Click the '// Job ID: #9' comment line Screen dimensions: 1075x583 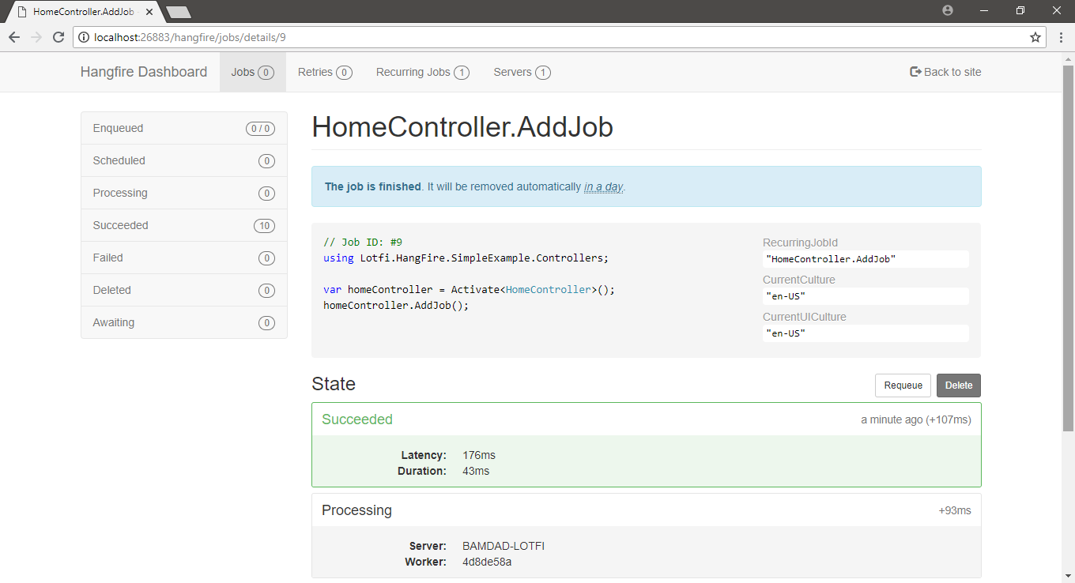pos(363,243)
